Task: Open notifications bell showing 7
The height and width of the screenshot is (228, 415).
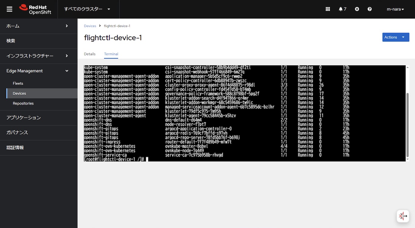Action: tap(342, 9)
